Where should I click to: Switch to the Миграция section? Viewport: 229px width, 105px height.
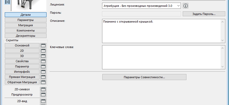coord(25,25)
